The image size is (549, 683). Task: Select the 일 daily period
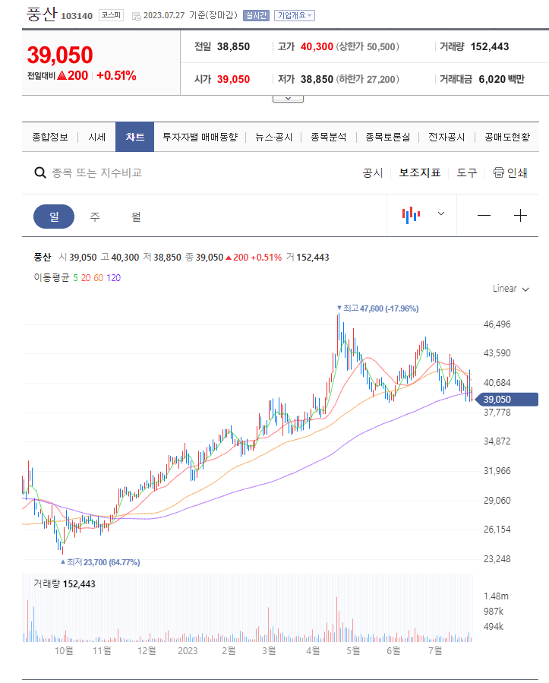tap(54, 217)
